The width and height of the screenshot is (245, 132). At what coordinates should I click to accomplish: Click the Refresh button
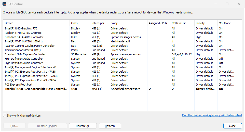pyautogui.click(x=110, y=126)
